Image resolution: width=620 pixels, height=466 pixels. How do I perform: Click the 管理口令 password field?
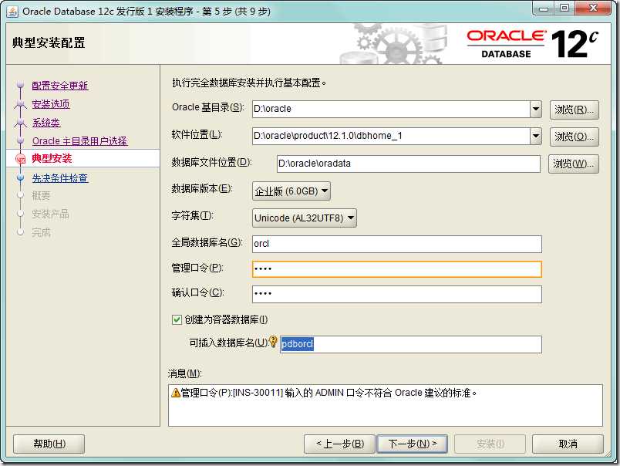tap(397, 269)
